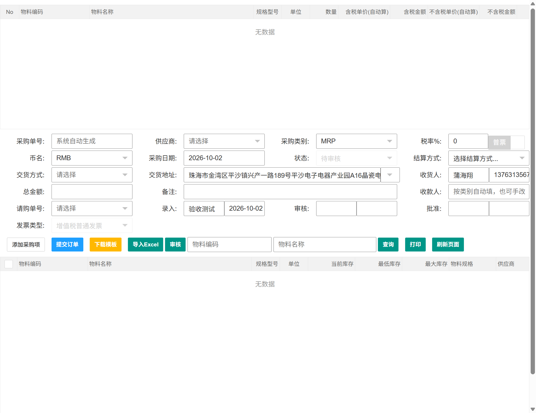Click the 导入Excel button
Image resolution: width=536 pixels, height=413 pixels.
145,245
